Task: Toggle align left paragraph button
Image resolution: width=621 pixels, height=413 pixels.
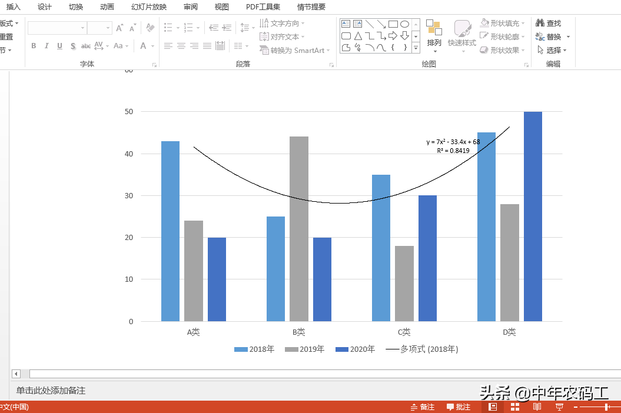Action: [x=168, y=46]
